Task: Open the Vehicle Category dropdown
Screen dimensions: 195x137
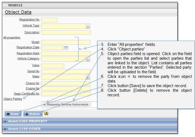Action: pos(88,59)
